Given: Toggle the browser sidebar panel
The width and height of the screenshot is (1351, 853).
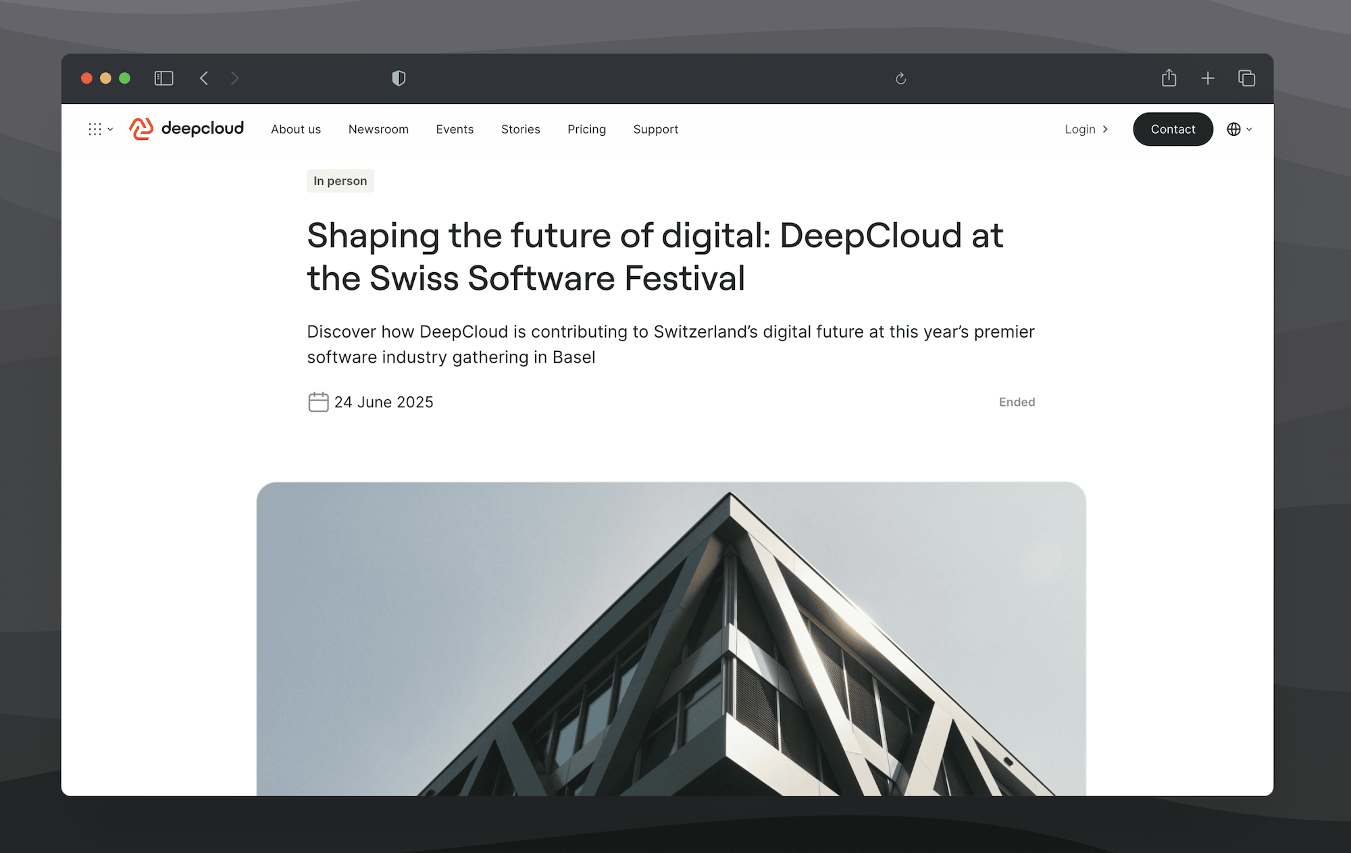Looking at the screenshot, I should pyautogui.click(x=163, y=78).
